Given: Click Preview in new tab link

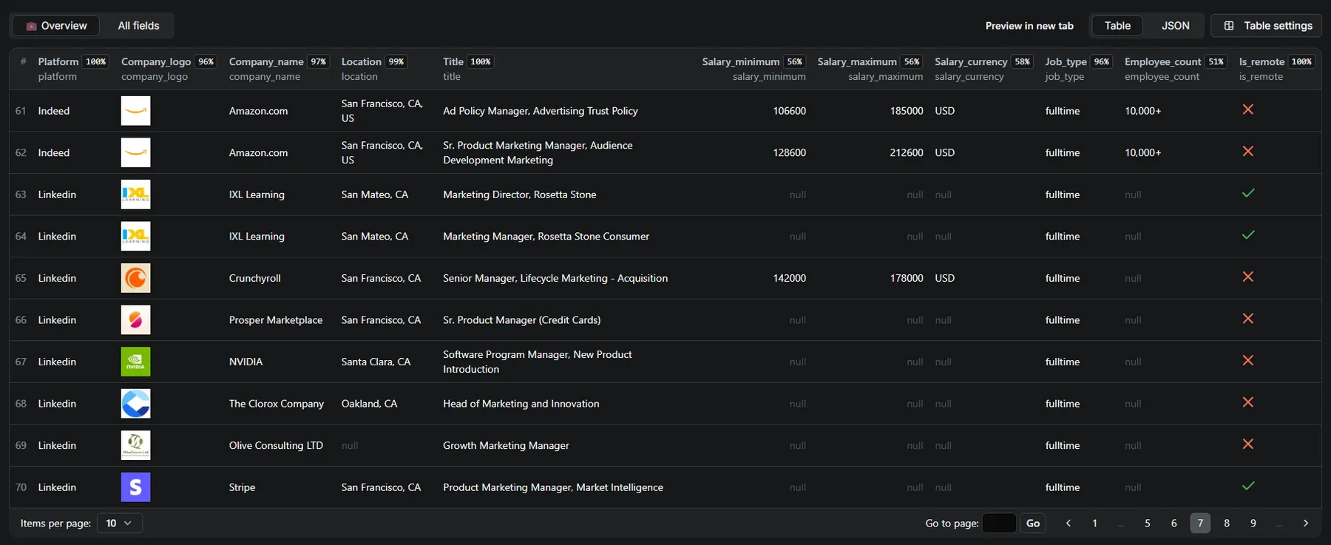Looking at the screenshot, I should click(x=1029, y=26).
